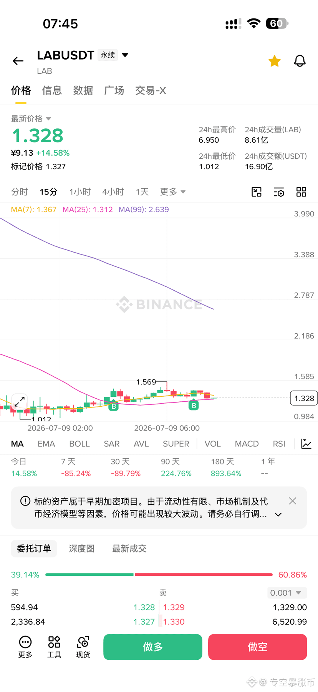Tap the Wi-Fi status icon
The image size is (318, 692).
[253, 23]
